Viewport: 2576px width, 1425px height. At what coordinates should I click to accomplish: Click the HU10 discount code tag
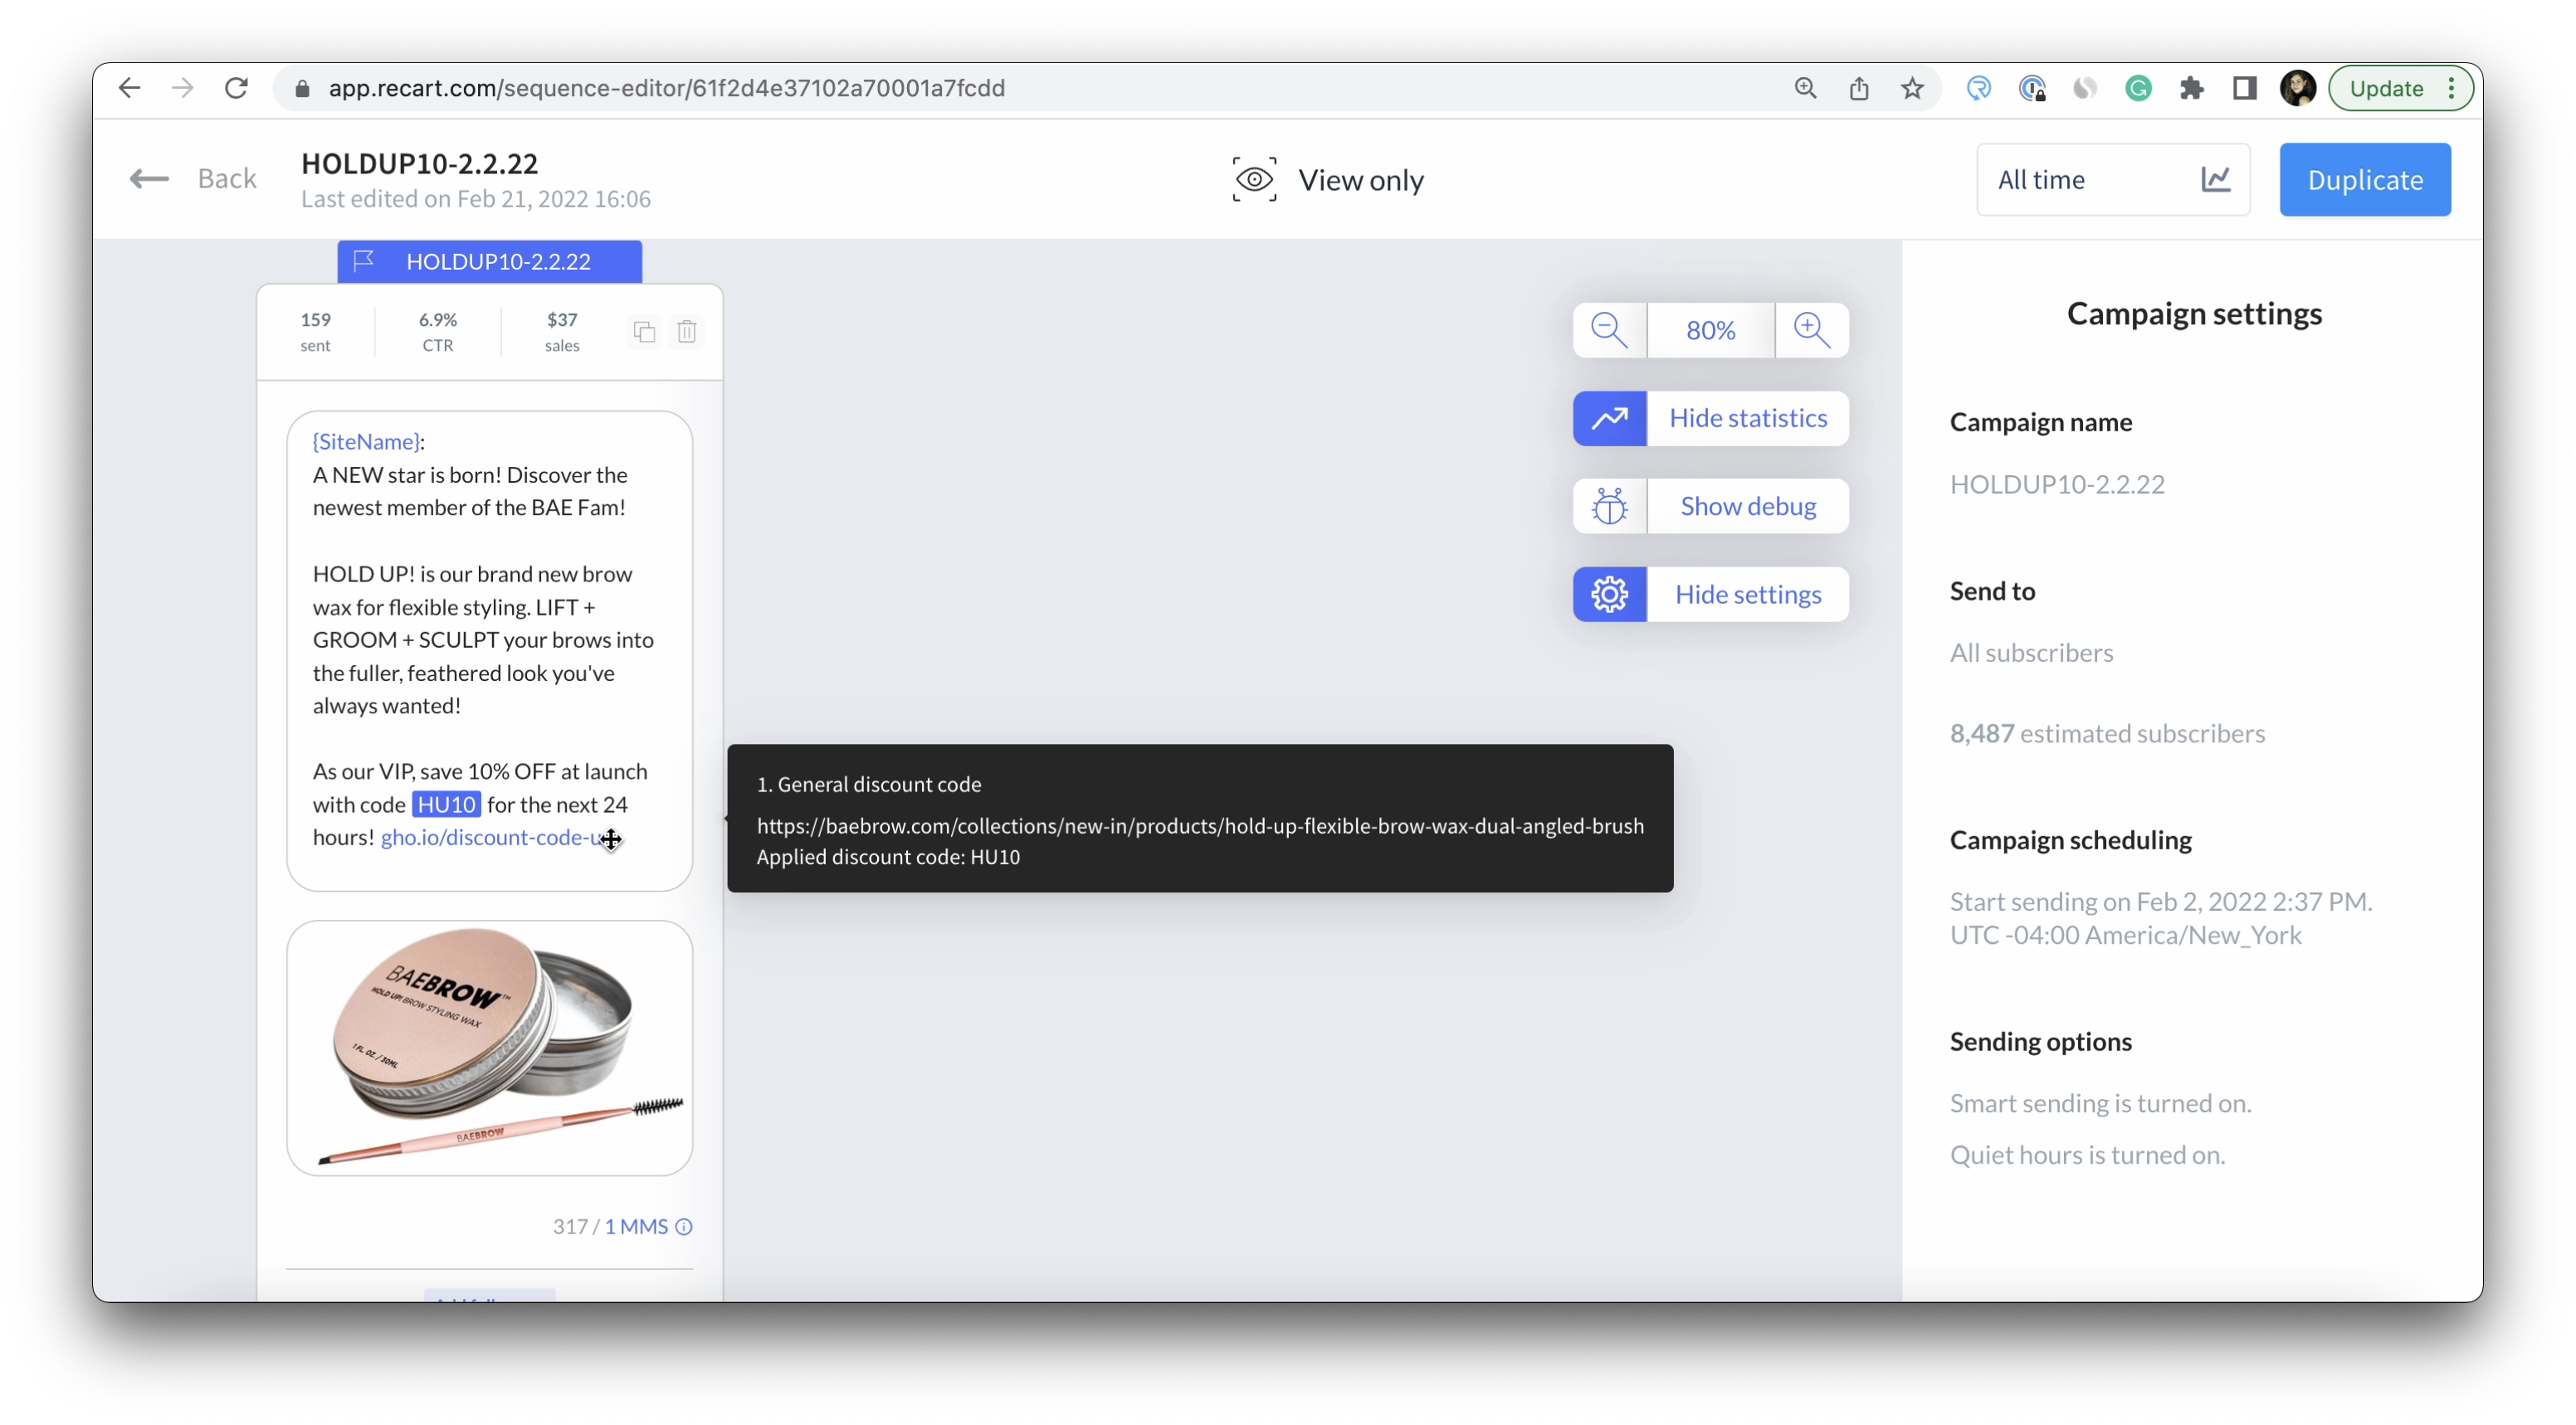pyautogui.click(x=446, y=804)
